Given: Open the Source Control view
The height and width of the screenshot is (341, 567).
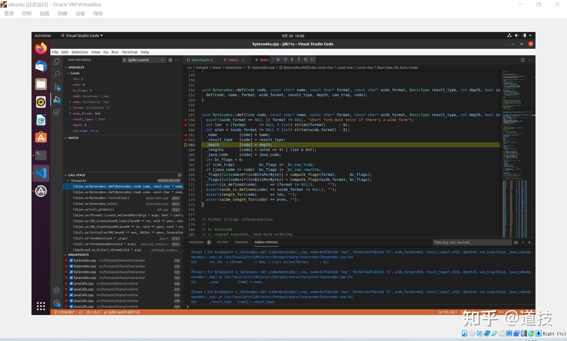Looking at the screenshot, I should pos(56,86).
